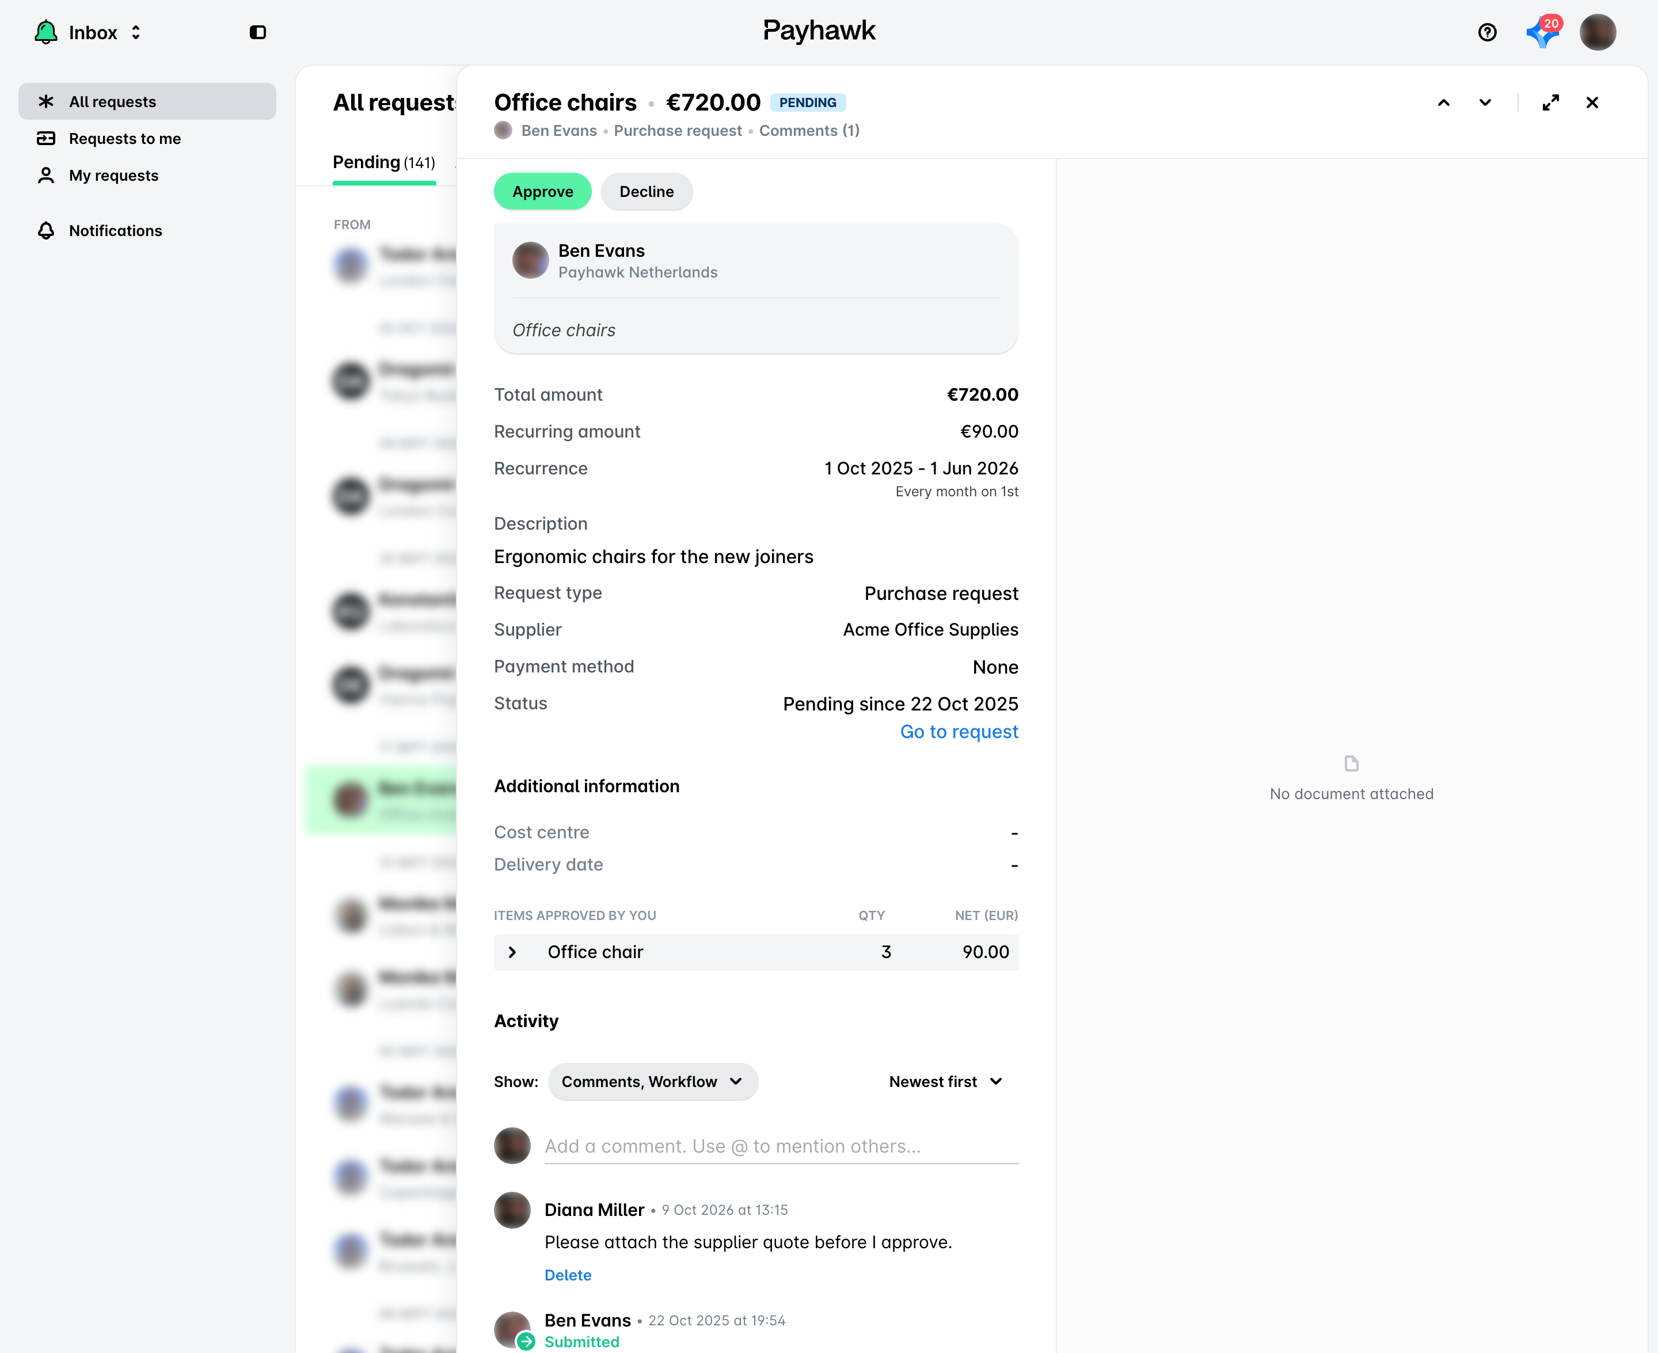Click the FROM column header

[352, 225]
